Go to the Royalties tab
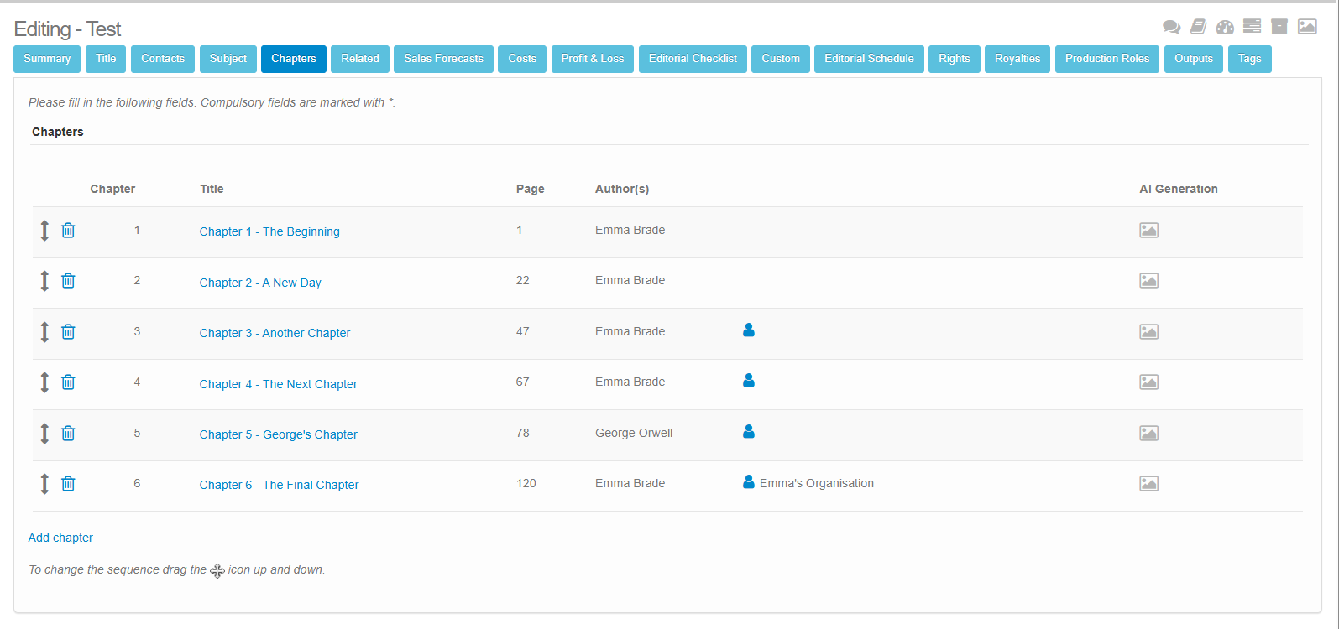This screenshot has height=629, width=1339. (x=1017, y=59)
